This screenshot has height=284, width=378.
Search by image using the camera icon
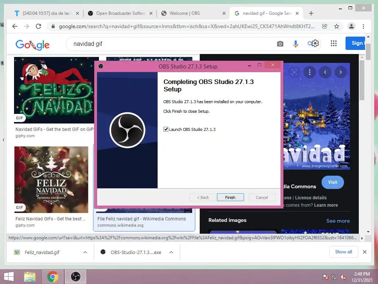click(280, 44)
